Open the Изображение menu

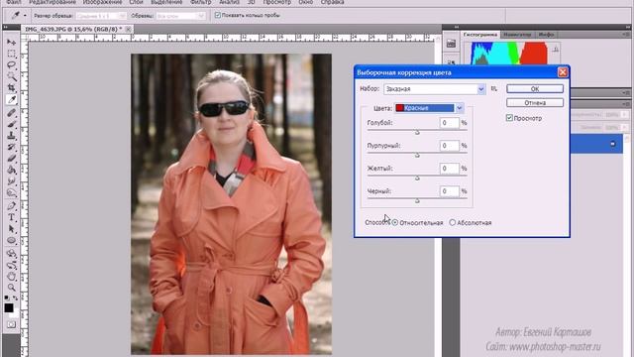(103, 2)
